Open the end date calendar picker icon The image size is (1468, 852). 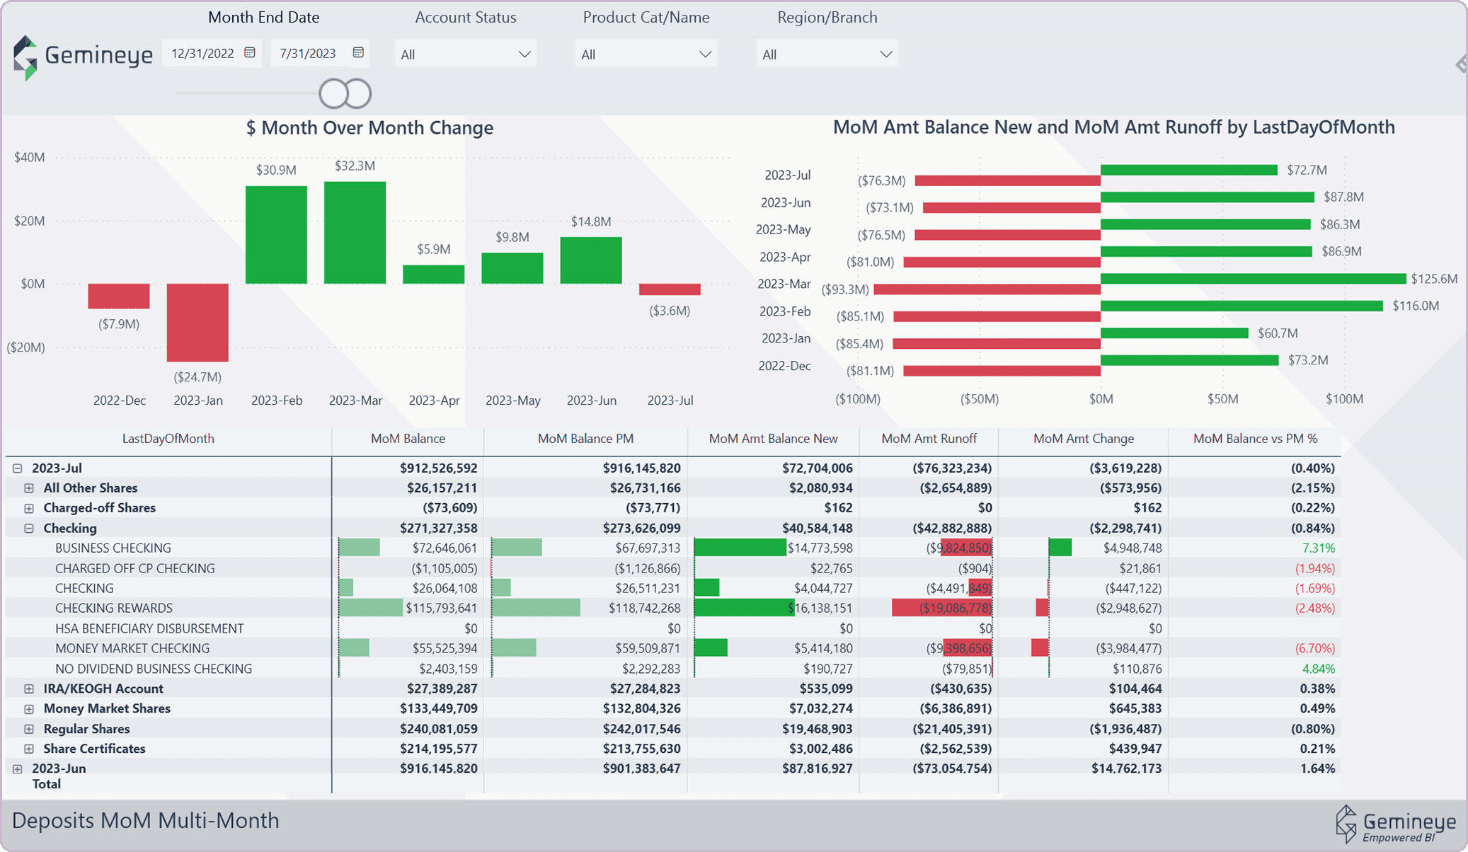tap(358, 53)
